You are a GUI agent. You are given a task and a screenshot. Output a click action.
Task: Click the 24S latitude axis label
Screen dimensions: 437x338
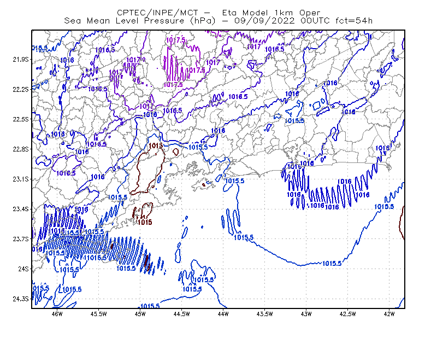(23, 269)
